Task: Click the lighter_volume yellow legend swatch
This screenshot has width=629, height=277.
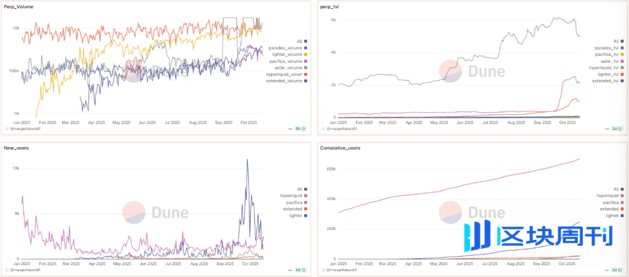Action: point(307,54)
